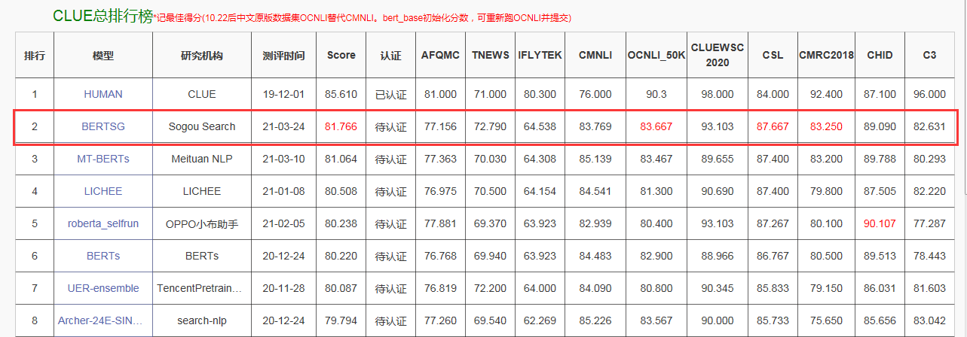Select the CLUEWSC 2020 column header
The height and width of the screenshot is (337, 967).
tap(718, 55)
